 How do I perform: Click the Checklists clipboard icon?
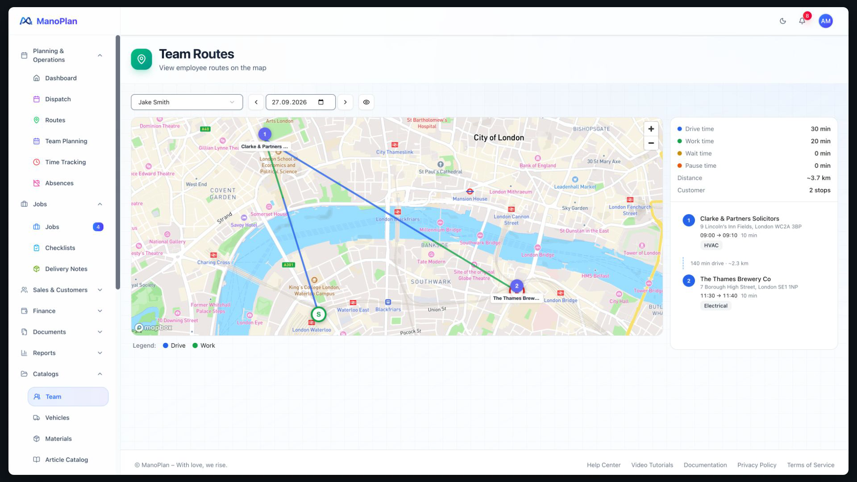[x=37, y=248]
